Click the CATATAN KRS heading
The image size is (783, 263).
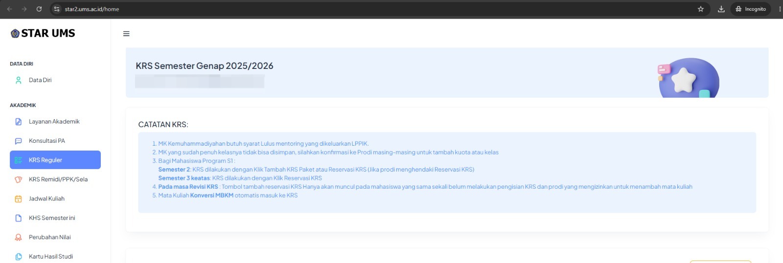[163, 125]
